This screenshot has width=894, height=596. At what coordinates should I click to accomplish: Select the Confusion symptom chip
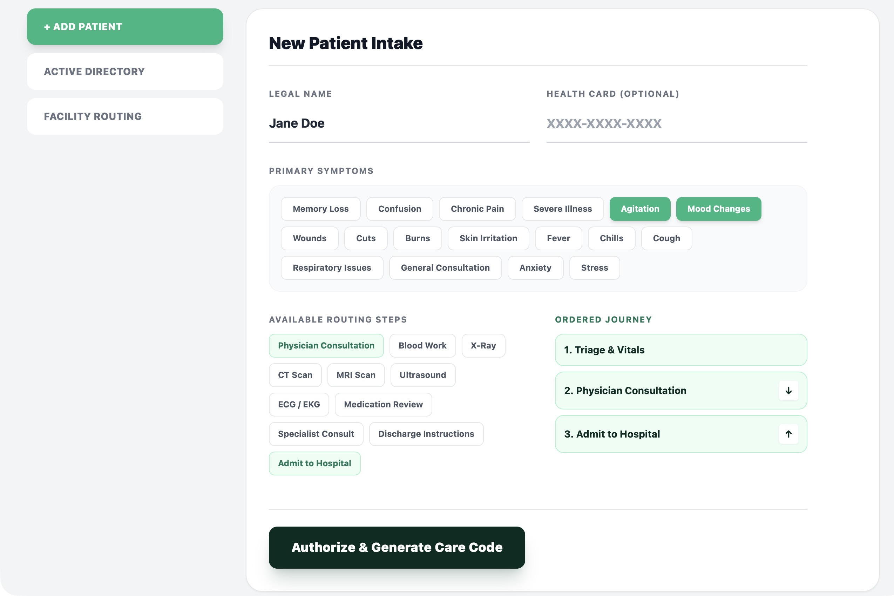(x=399, y=209)
